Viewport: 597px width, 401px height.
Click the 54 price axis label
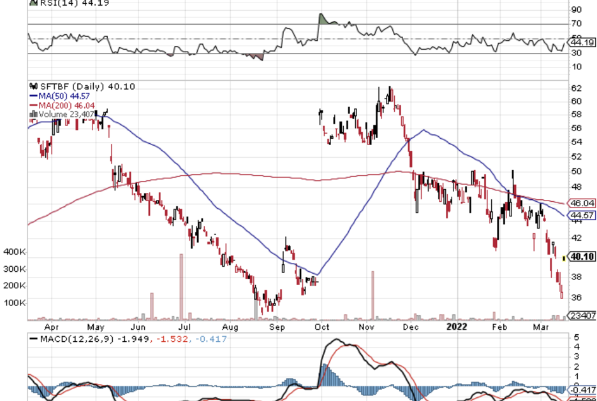[x=577, y=142]
